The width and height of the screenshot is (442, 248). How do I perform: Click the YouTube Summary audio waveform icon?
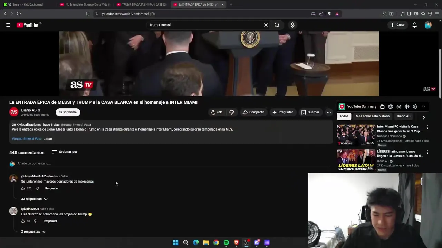point(407,106)
